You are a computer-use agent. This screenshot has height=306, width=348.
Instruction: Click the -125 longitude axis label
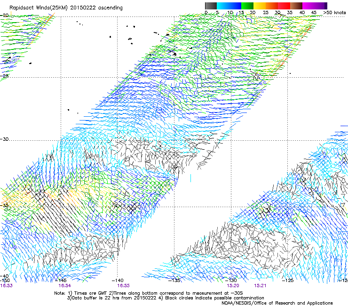288,281
